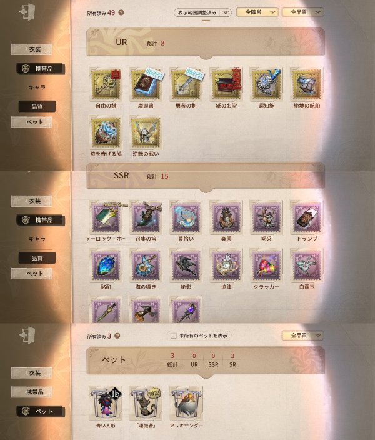Expand the 全陣営 faction dropdown

[x=257, y=12]
